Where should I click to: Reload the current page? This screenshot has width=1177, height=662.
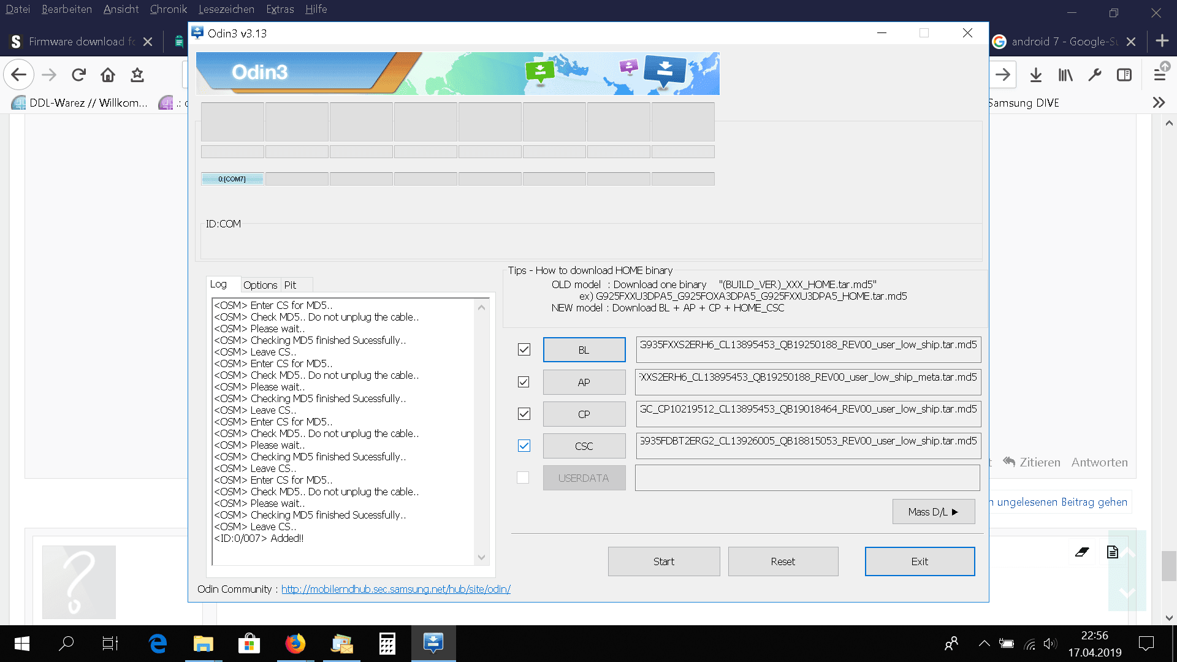(78, 75)
